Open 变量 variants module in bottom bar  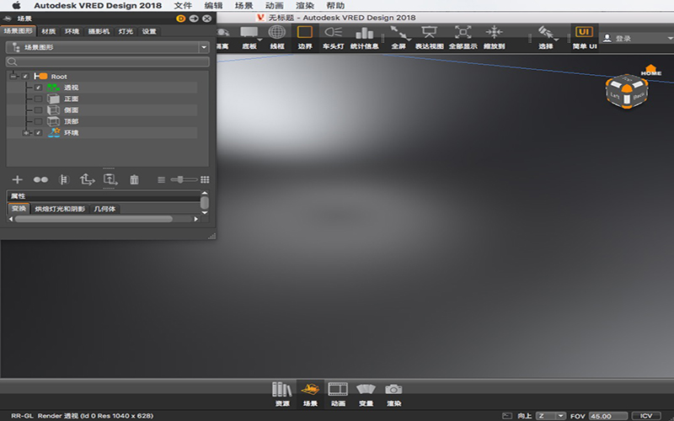[x=366, y=394]
